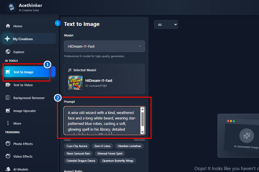Click the Text to Video camera icon
Image resolution: width=259 pixels, height=172 pixels.
(x=8, y=85)
